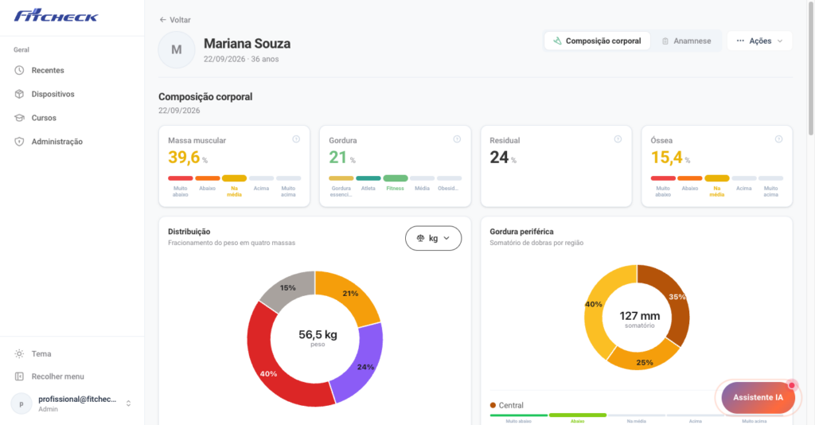Image resolution: width=815 pixels, height=425 pixels.
Task: Click the Recolher menu panel icon
Action: 19,376
